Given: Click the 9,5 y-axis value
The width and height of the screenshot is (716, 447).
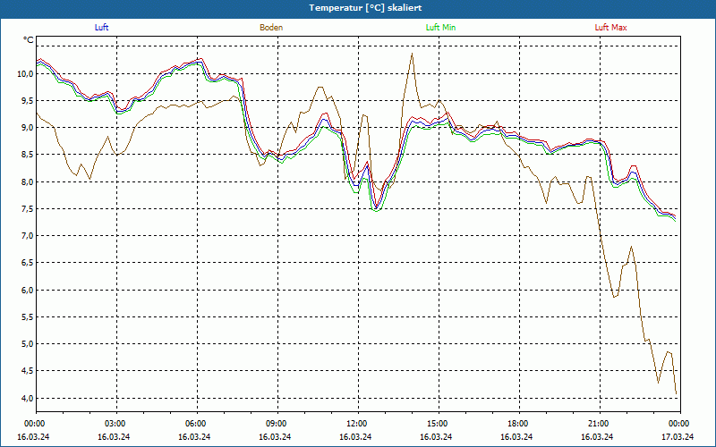Looking at the screenshot, I should 28,101.
